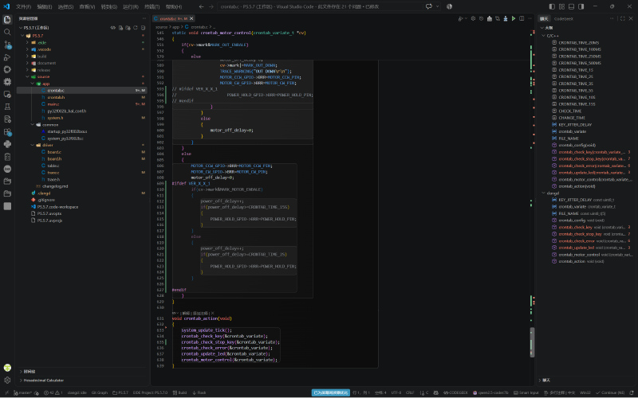Image resolution: width=638 pixels, height=398 pixels.
Task: Click Flash in the status bar
Action: [x=199, y=392]
